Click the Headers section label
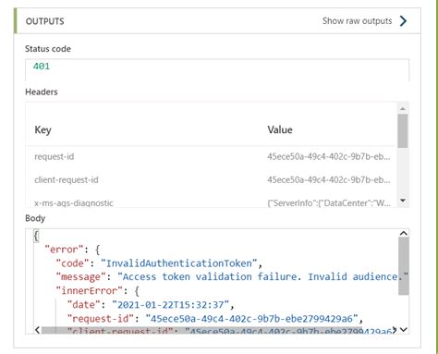 tap(42, 92)
